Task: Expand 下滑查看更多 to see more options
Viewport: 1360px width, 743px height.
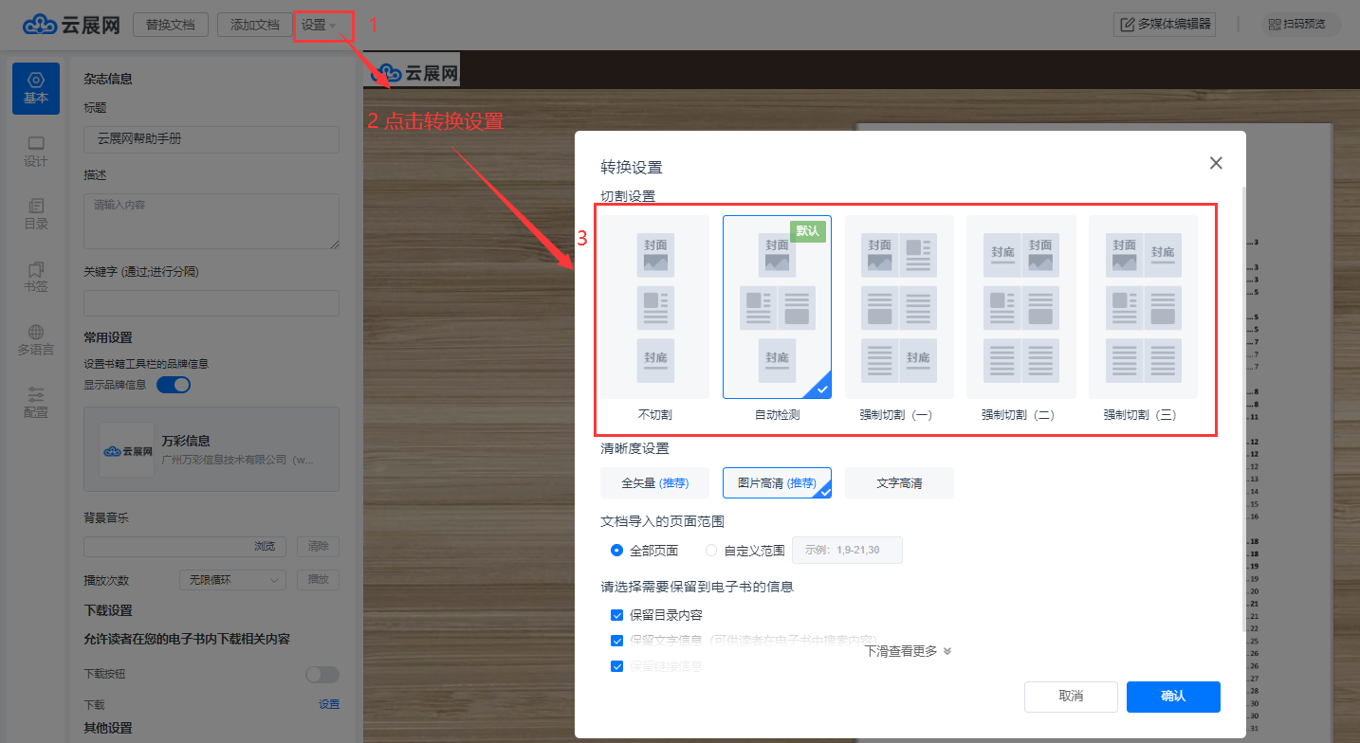Action: click(x=908, y=651)
